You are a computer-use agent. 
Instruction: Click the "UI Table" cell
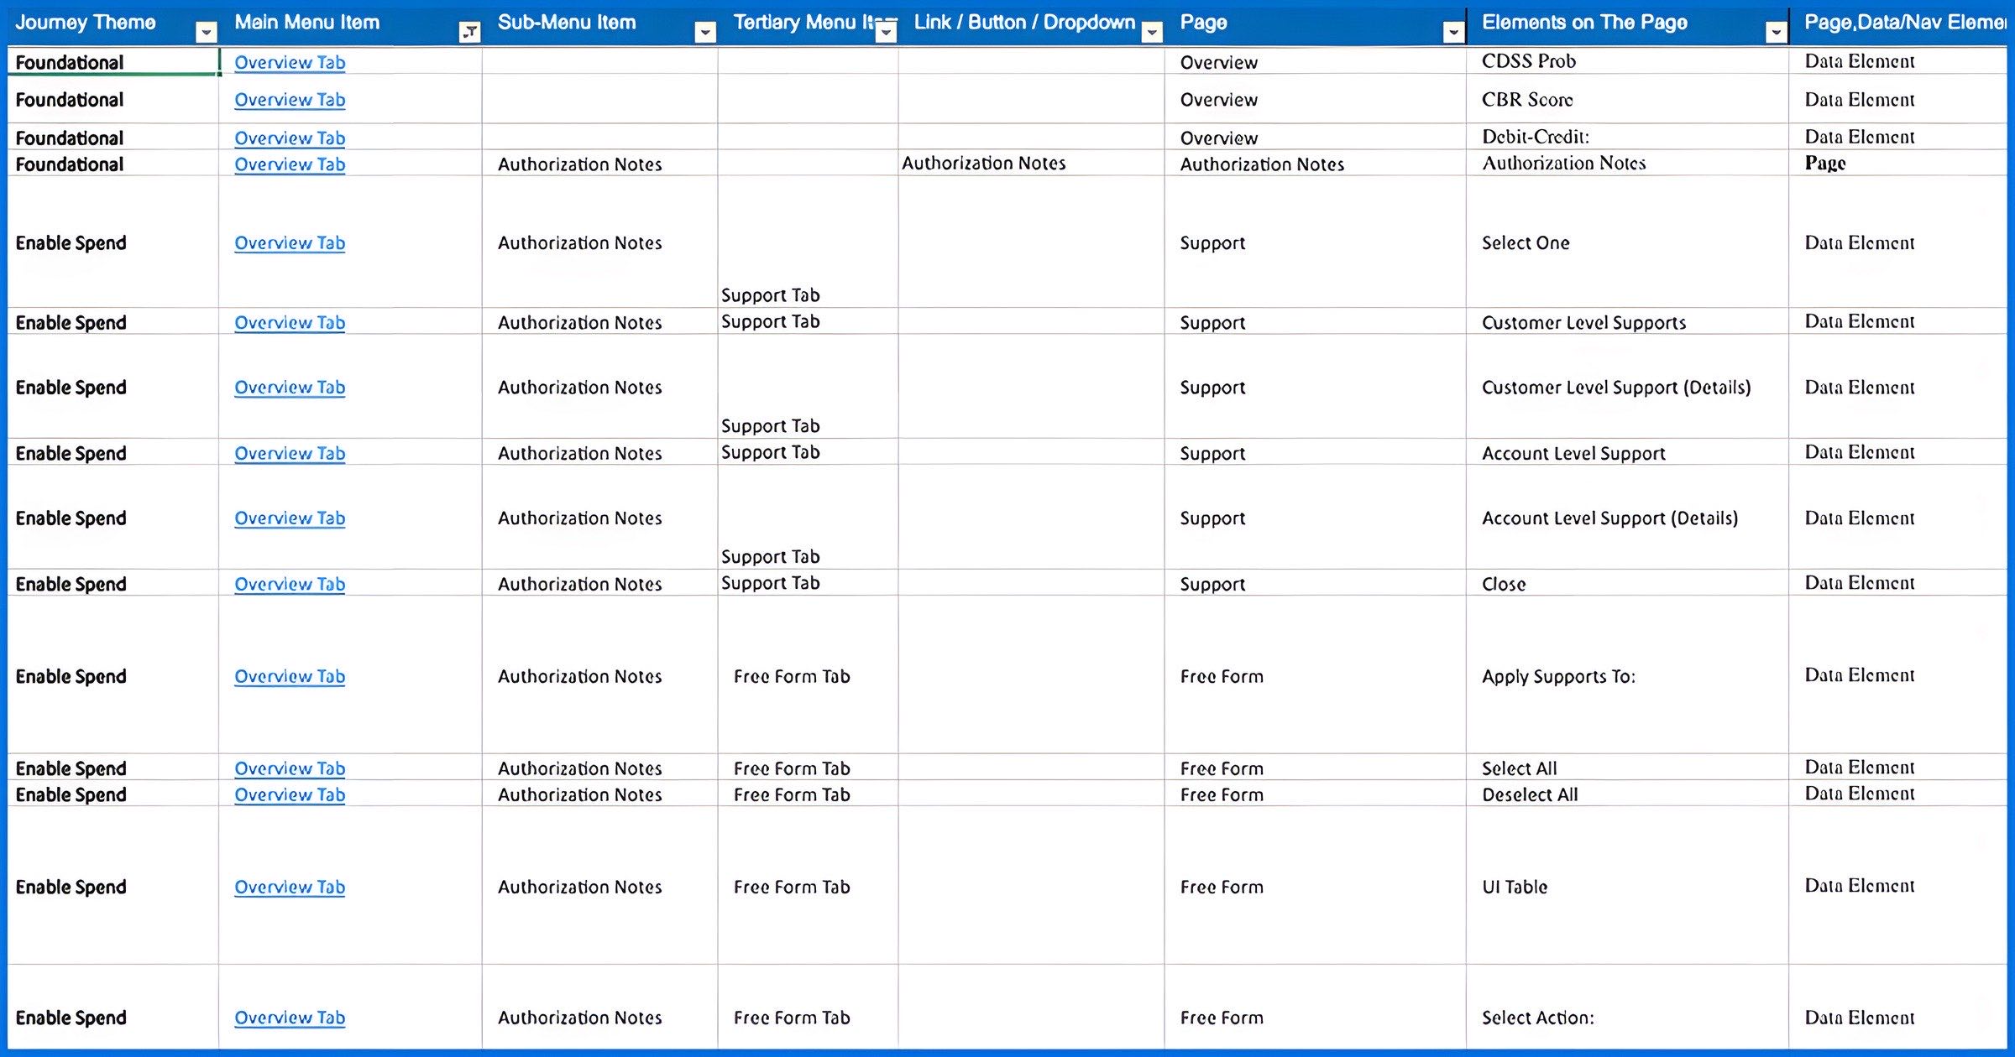(x=1627, y=887)
